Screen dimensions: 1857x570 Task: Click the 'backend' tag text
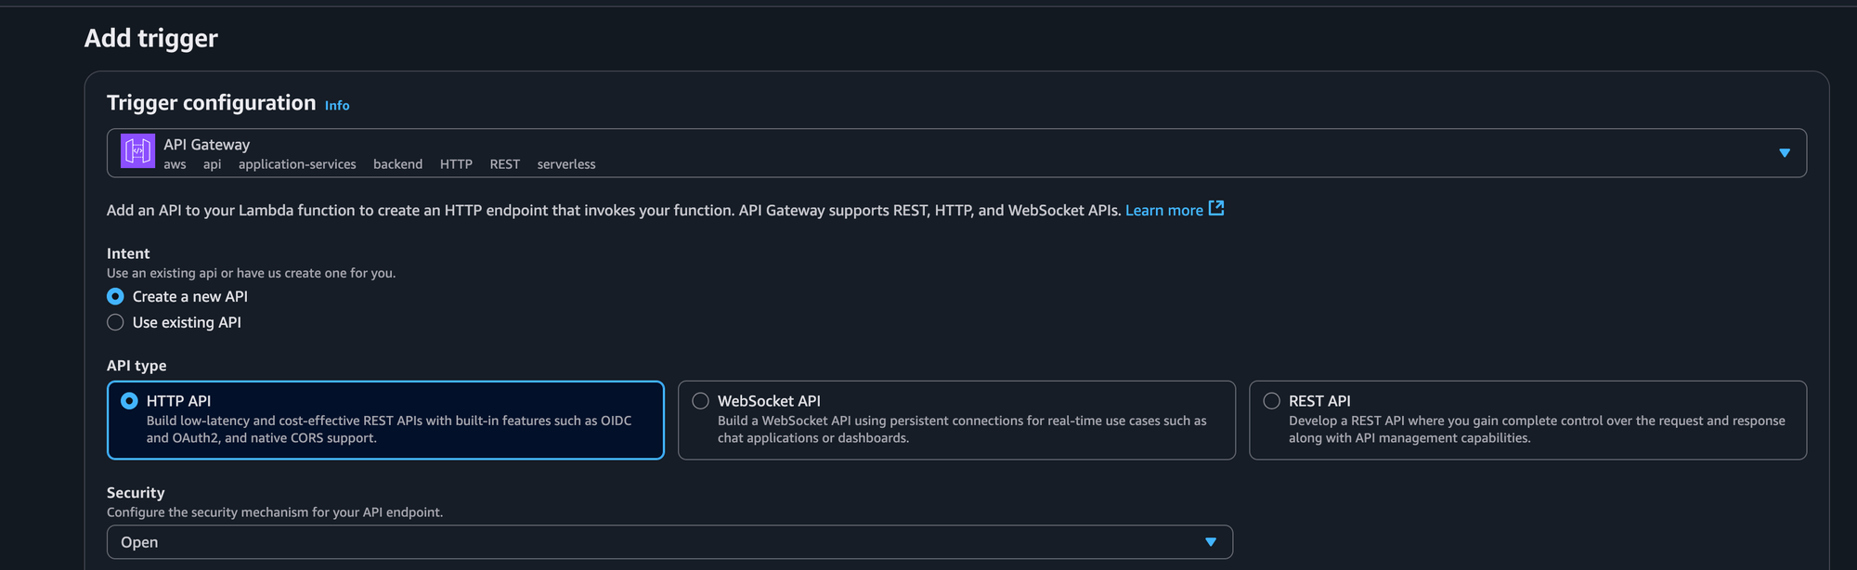click(397, 164)
